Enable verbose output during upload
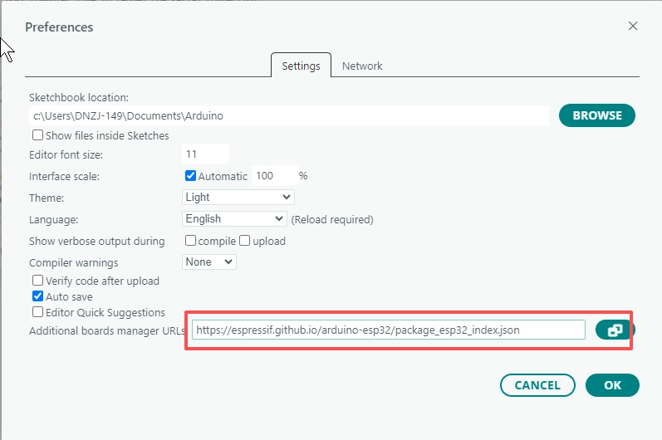The height and width of the screenshot is (440, 662). 244,241
